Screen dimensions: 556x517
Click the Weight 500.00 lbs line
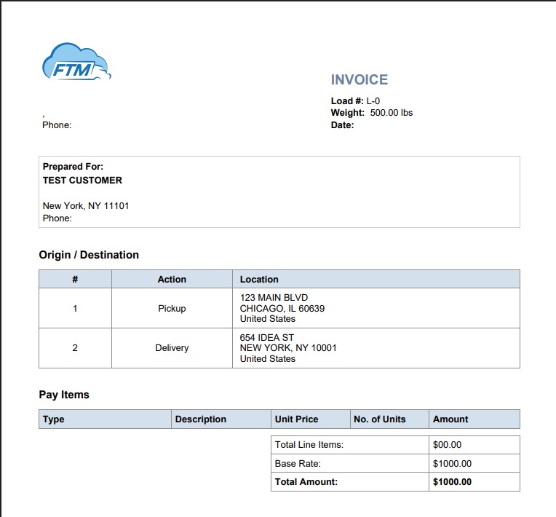[371, 113]
